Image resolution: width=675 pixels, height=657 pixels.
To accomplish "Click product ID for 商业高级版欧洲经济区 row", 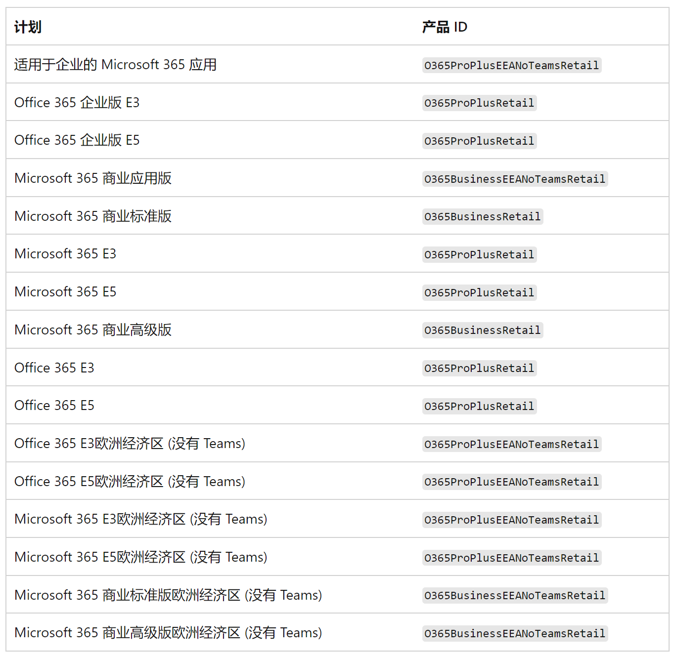I will tap(515, 633).
